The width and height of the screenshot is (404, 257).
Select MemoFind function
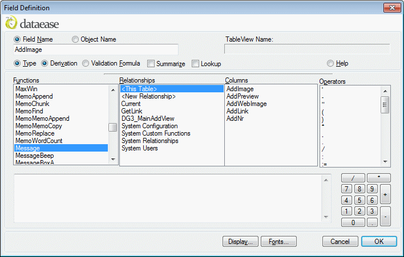61,111
